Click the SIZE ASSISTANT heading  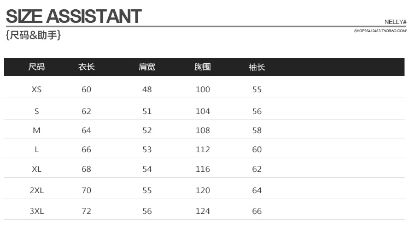coord(74,16)
